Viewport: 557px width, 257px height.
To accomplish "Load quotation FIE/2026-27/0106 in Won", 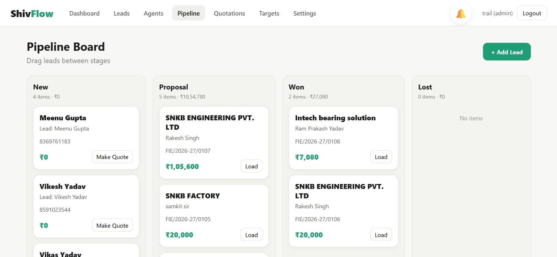I will click(381, 235).
